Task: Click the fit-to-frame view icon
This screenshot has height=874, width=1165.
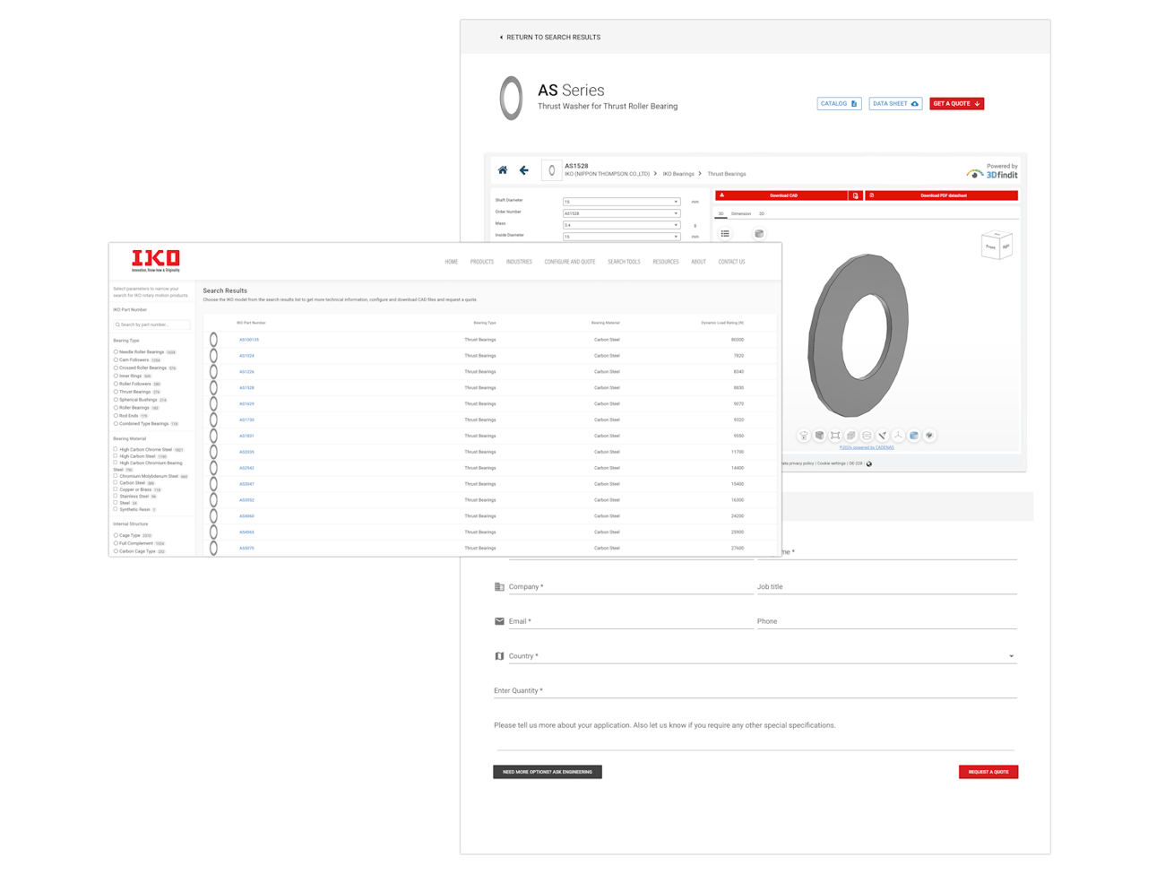Action: point(835,436)
